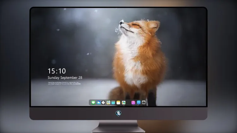Open the pink Music app in dock
The width and height of the screenshot is (237, 133).
[x=133, y=102]
